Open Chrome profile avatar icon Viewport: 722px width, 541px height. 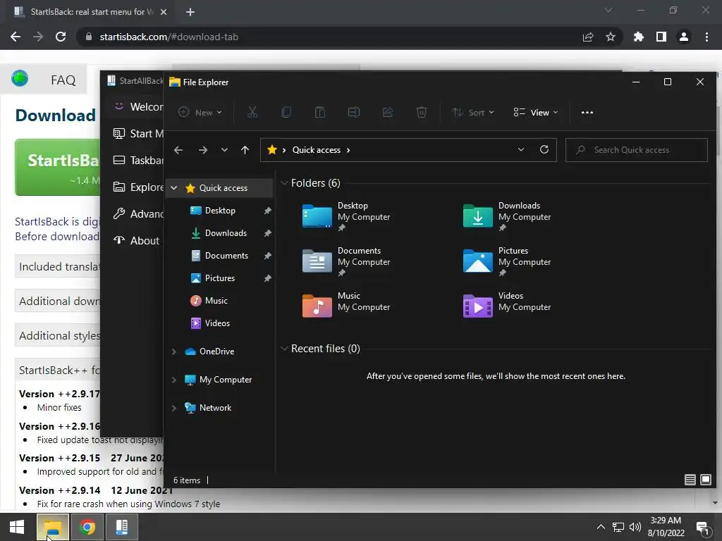coord(684,37)
